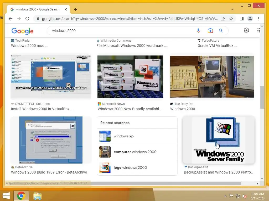This screenshot has width=269, height=201.
Task: Open Google quick settings gear
Action: tap(246, 30)
